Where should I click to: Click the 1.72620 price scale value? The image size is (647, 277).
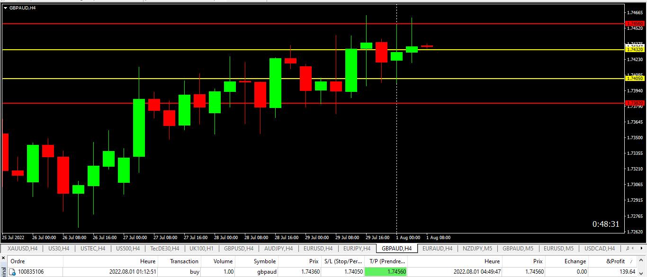[635, 232]
